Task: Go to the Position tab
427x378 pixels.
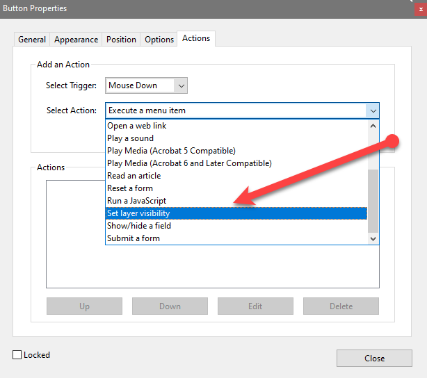Action: [x=121, y=40]
